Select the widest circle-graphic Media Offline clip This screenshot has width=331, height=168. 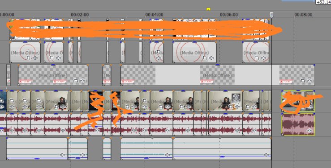pos(194,52)
